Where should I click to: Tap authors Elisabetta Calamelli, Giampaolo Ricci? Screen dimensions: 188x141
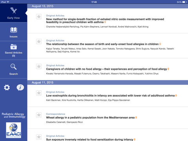pyautogui.click(x=64, y=122)
